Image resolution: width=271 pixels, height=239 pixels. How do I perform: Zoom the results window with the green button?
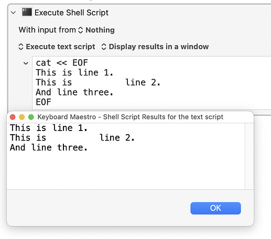[x=31, y=117]
